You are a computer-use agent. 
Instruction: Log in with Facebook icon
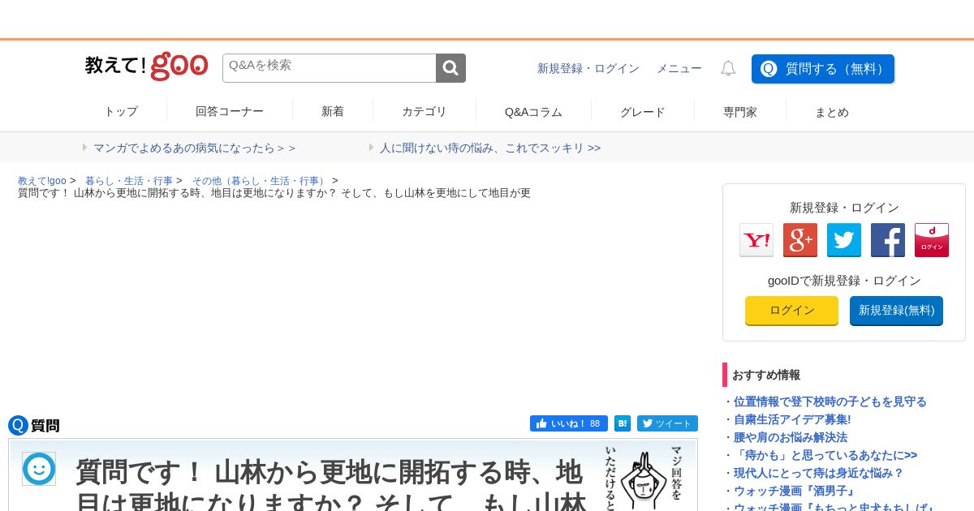coord(888,240)
